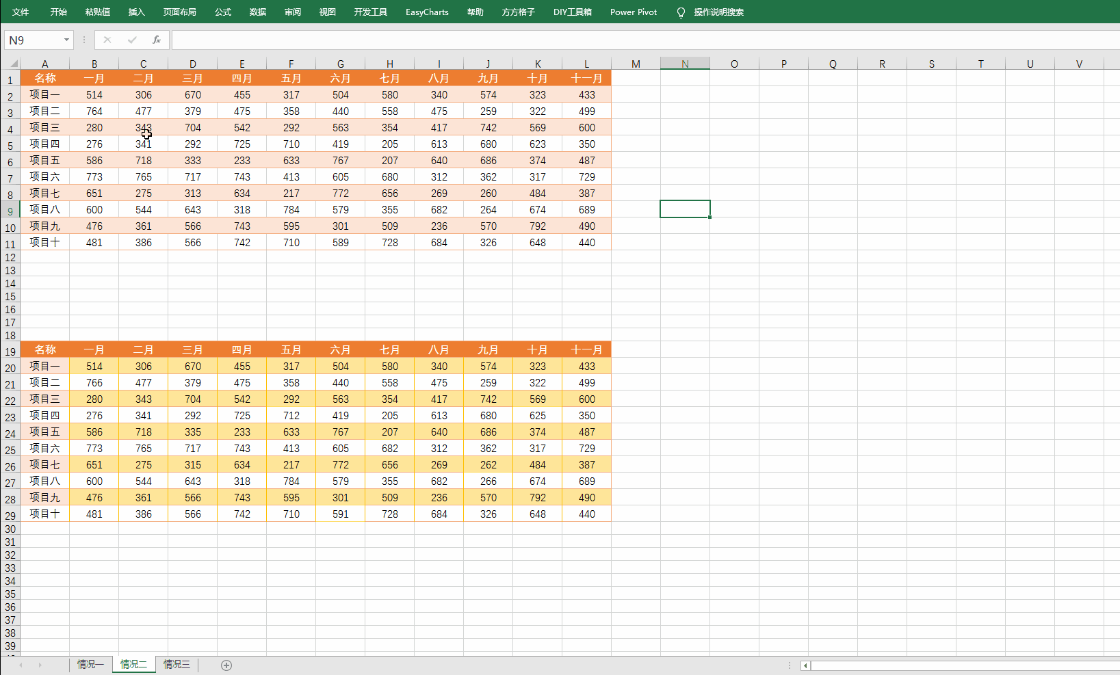This screenshot has height=675, width=1120.
Task: Open the EasyCharts ribbon tab
Action: tap(427, 12)
